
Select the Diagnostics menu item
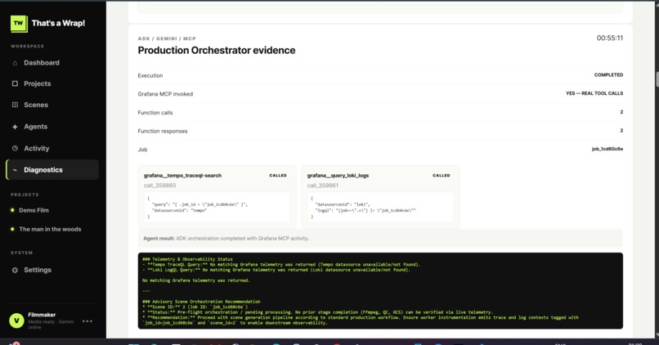52,170
